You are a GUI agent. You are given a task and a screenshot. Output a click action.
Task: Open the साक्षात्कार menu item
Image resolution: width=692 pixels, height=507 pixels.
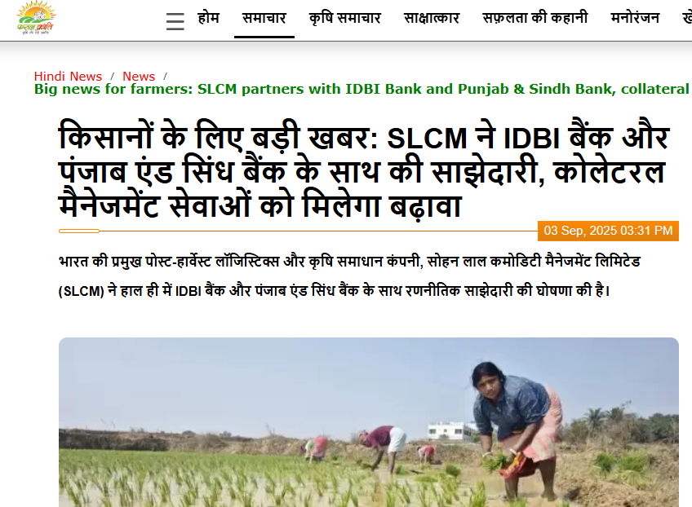point(432,18)
